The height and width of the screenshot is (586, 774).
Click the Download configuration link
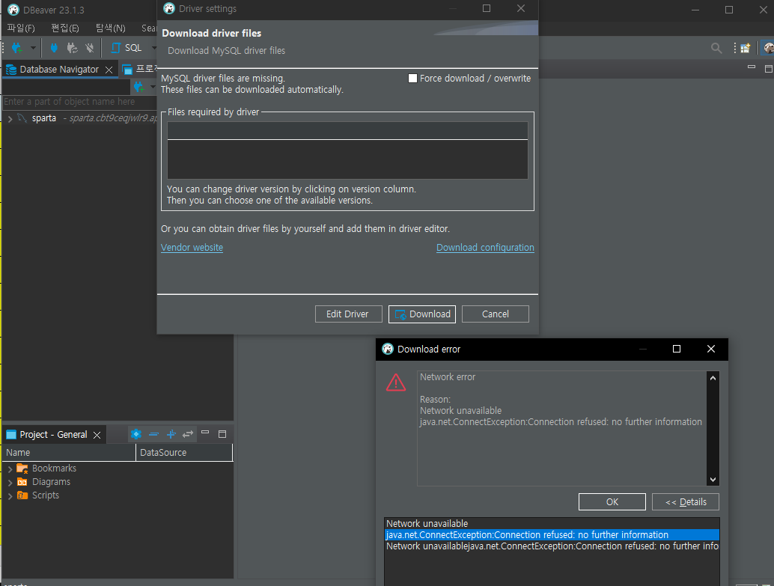(485, 247)
